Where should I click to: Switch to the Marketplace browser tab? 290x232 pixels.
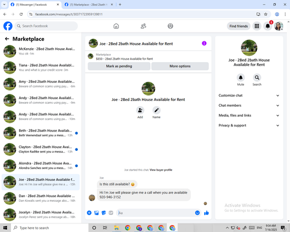tap(89, 5)
